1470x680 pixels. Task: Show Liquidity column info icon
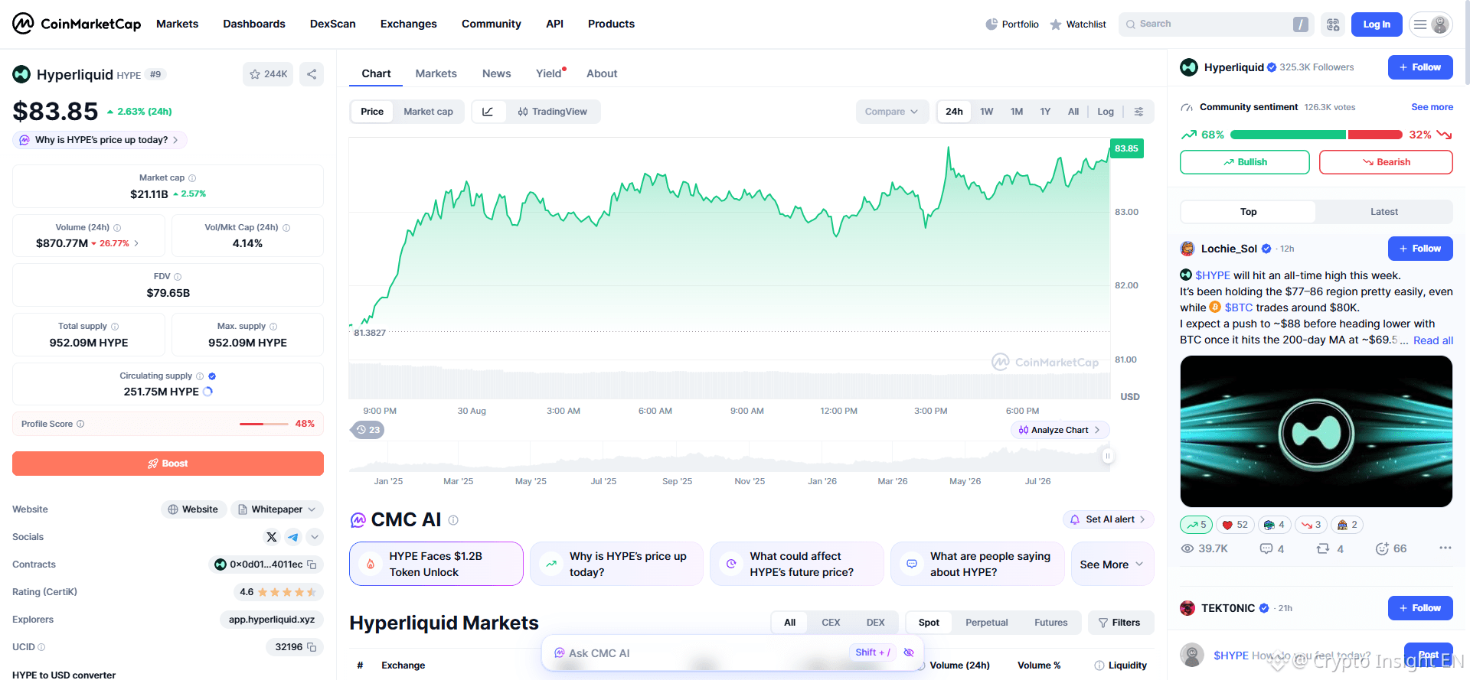(1099, 665)
